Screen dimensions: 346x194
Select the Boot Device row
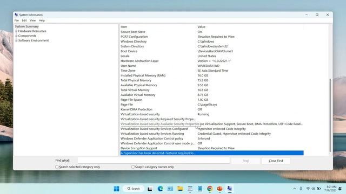212,51
